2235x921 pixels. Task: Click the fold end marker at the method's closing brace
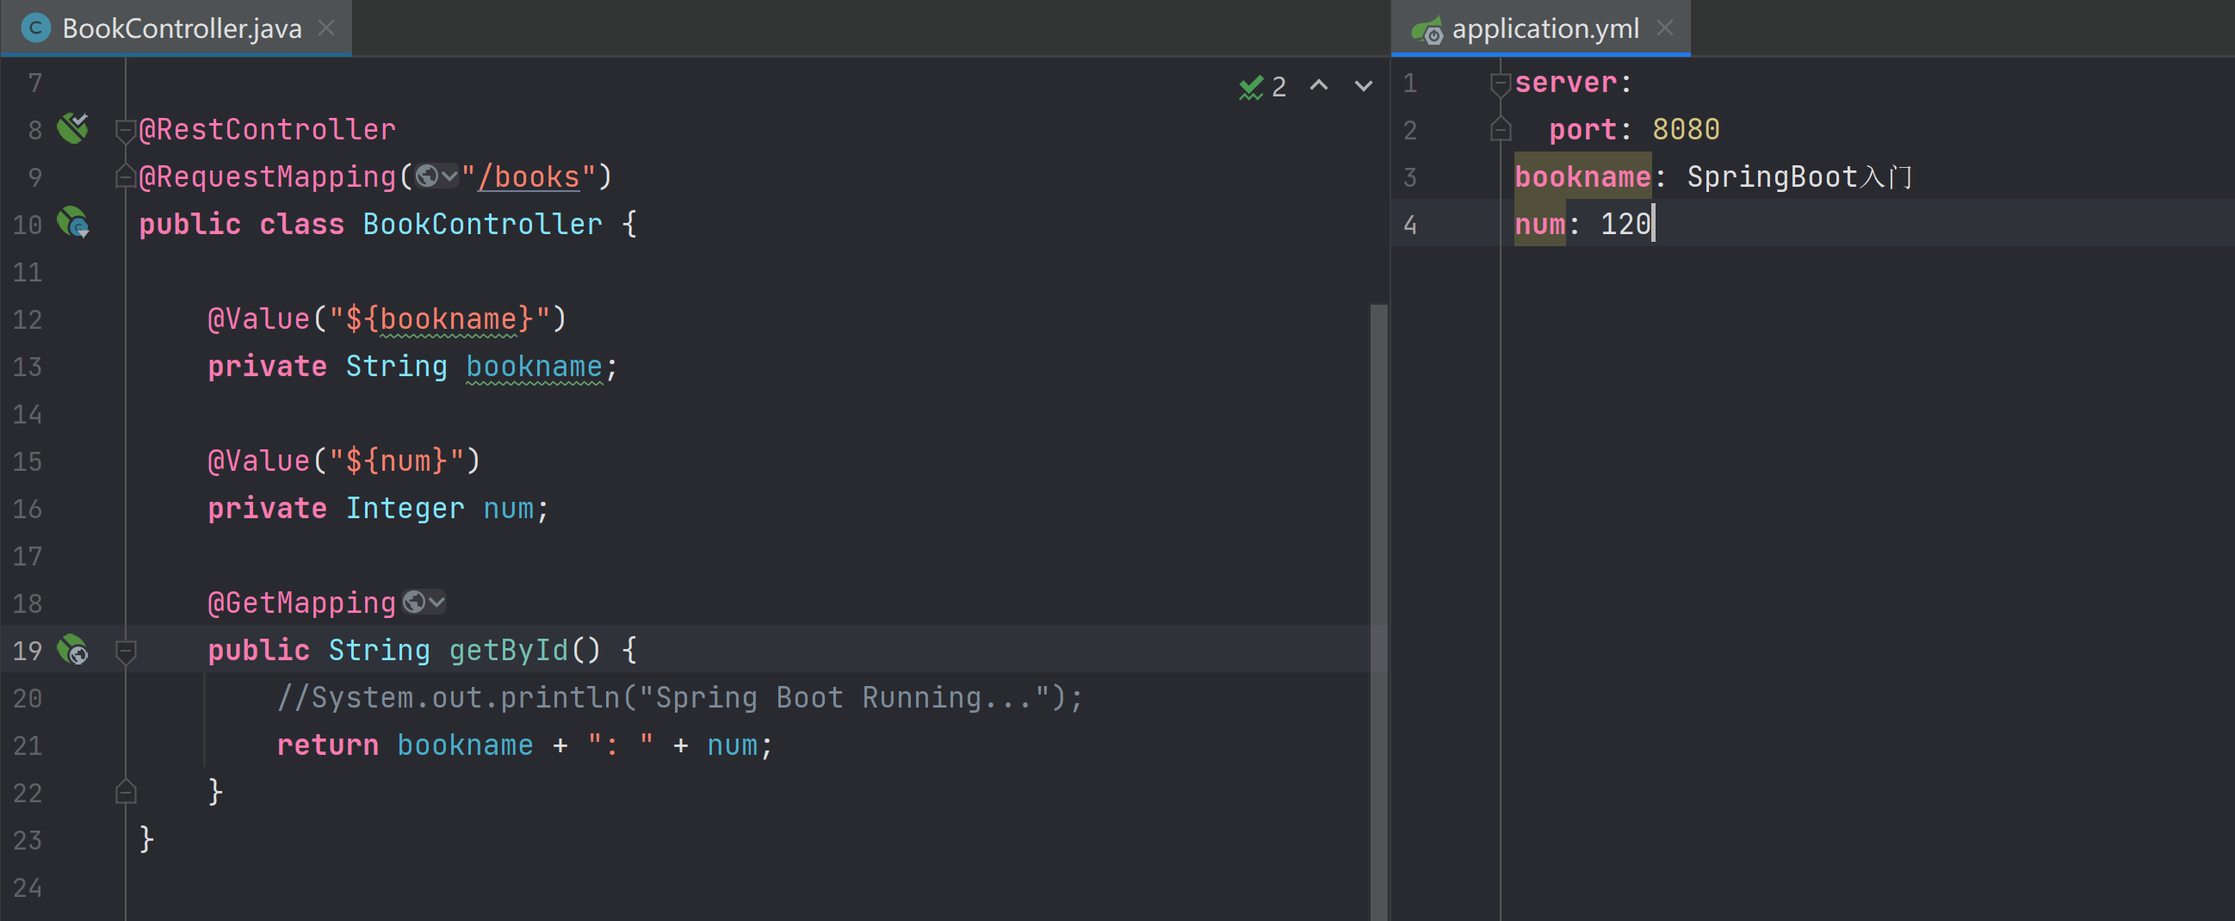point(125,792)
